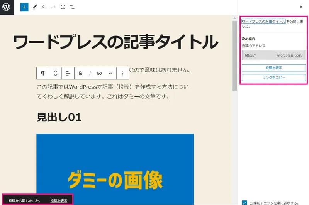Change text alignment in block toolbar
This screenshot has height=205, width=309.
click(68, 73)
